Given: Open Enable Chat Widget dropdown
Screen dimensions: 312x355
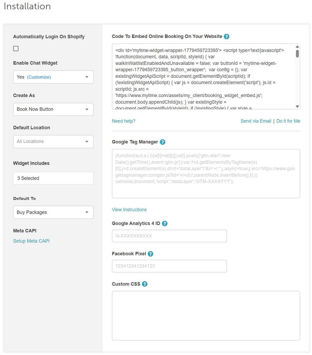Looking at the screenshot, I should [x=53, y=77].
